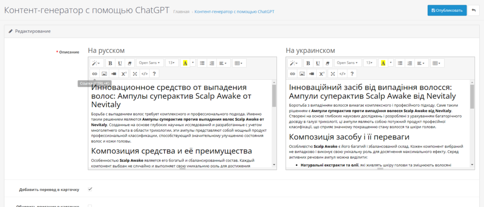Click the help icon in Ukrainian editor
The height and width of the screenshot is (207, 484).
coord(352,74)
